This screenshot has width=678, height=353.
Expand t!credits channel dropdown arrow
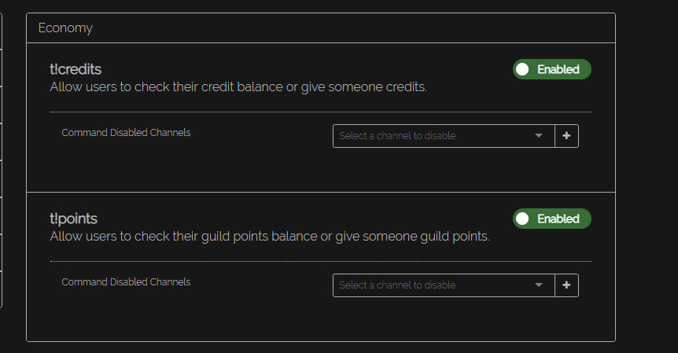539,136
